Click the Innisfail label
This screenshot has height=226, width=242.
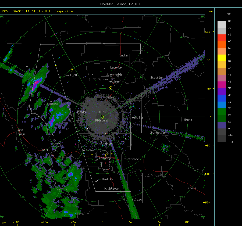click(x=109, y=97)
